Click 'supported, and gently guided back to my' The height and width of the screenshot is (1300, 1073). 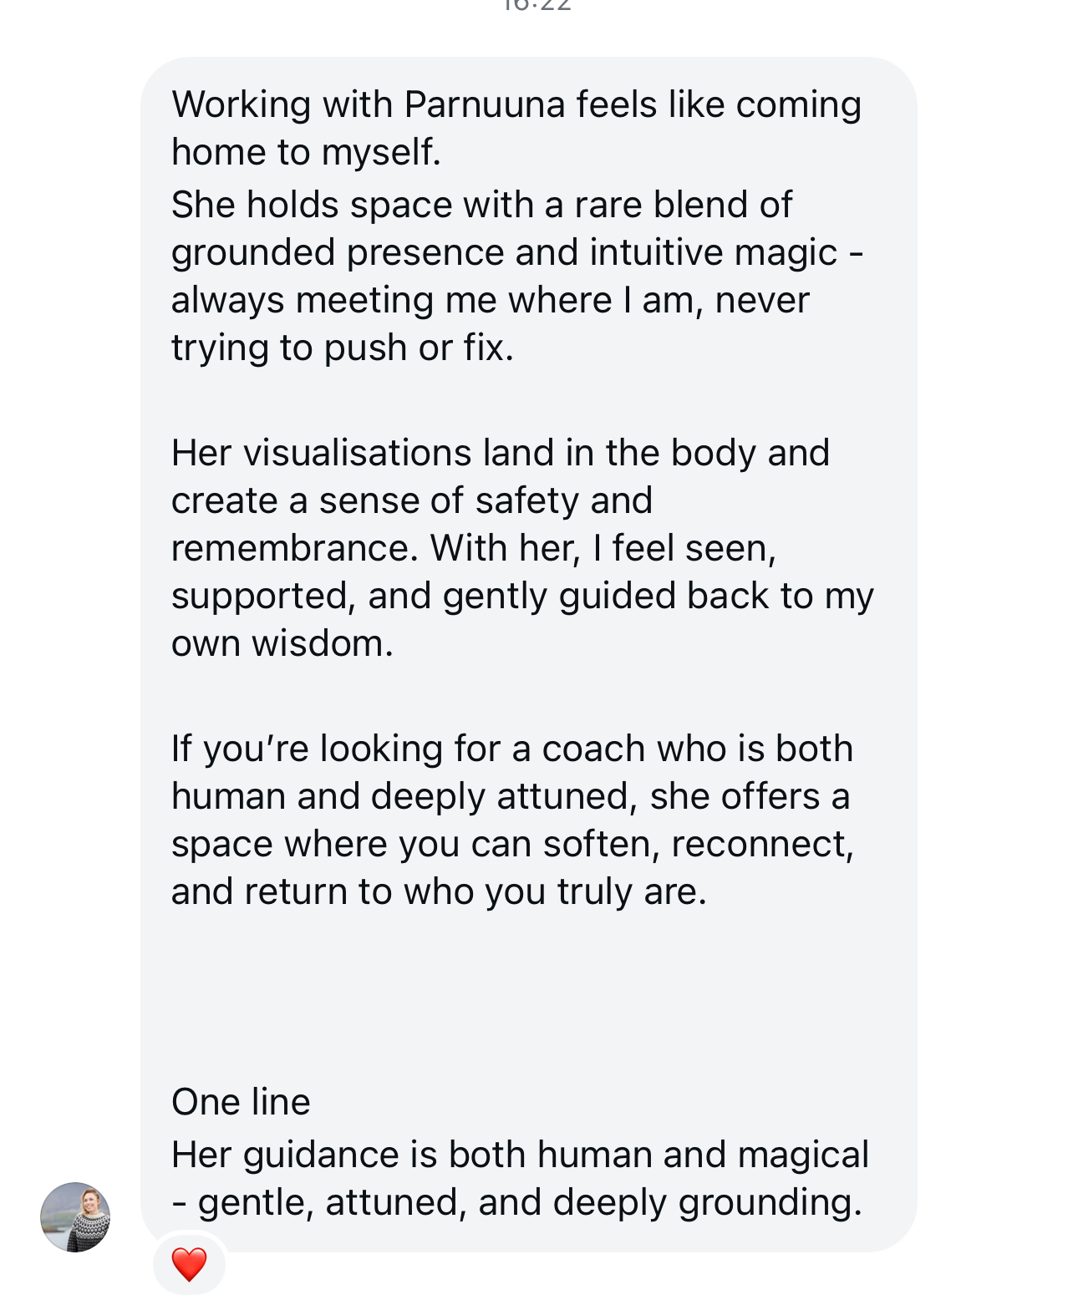522,596
